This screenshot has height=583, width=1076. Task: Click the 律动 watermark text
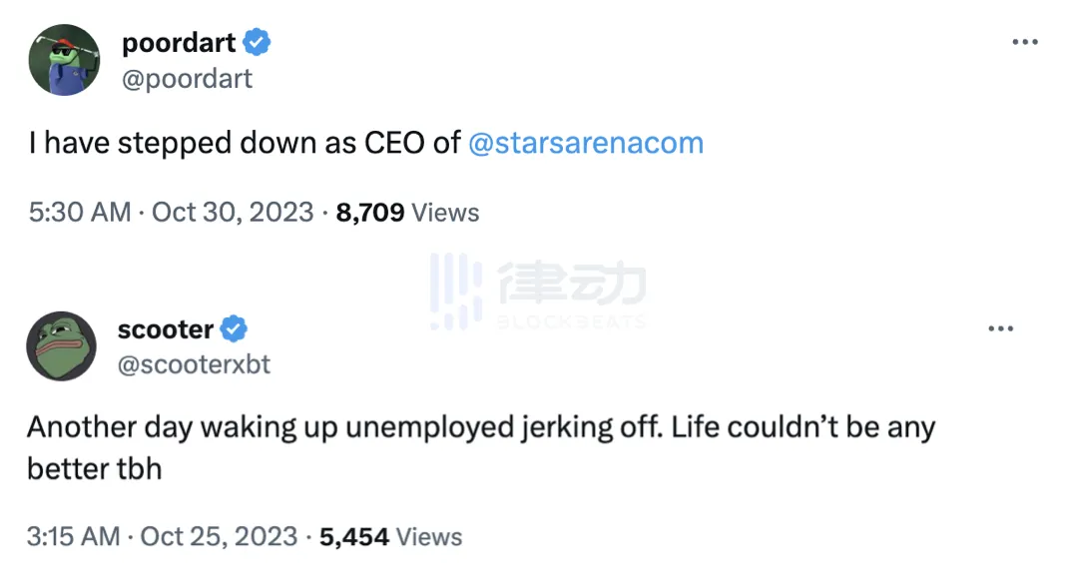[571, 284]
